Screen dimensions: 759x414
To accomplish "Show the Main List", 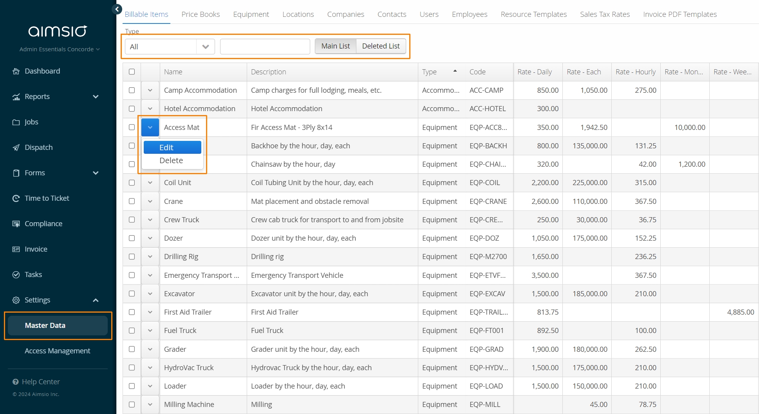I will (336, 46).
